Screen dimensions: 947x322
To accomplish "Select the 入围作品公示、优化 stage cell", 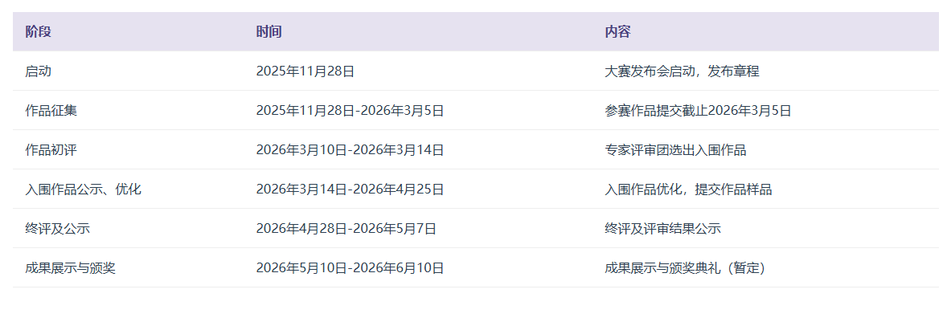I will (x=83, y=190).
